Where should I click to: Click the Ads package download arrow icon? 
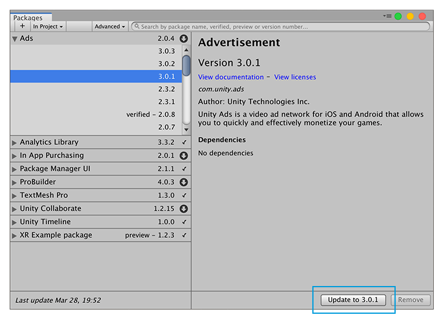coord(184,39)
